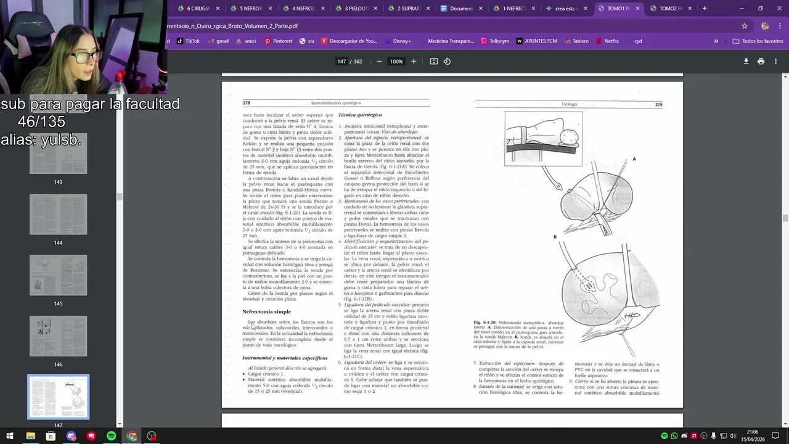Bookmark this page with the star icon
789x444 pixels.
[745, 26]
